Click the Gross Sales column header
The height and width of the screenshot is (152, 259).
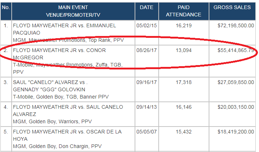click(232, 7)
